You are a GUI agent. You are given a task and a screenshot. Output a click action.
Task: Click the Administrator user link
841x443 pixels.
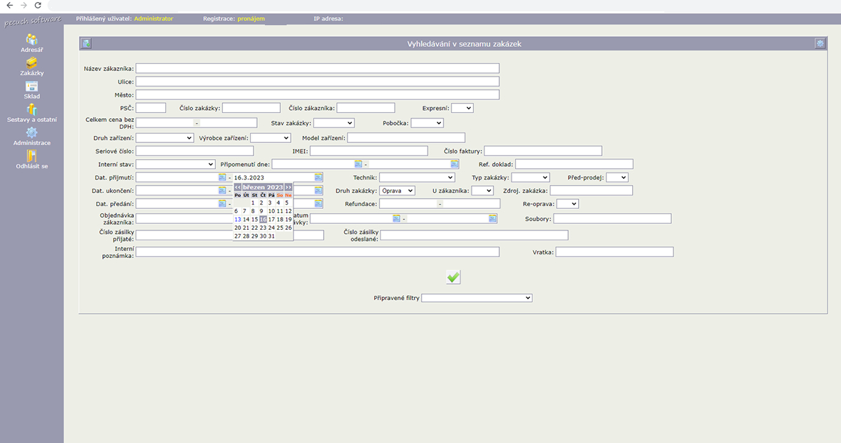[x=153, y=18]
